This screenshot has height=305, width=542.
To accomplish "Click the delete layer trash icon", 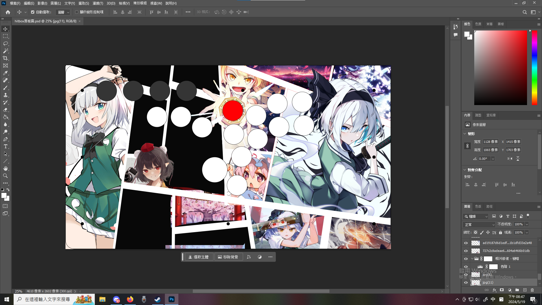I will (x=532, y=290).
